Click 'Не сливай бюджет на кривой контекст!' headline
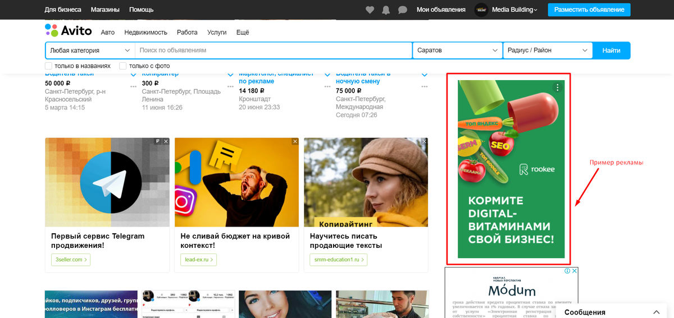Image resolution: width=674 pixels, height=318 pixels. click(x=235, y=241)
